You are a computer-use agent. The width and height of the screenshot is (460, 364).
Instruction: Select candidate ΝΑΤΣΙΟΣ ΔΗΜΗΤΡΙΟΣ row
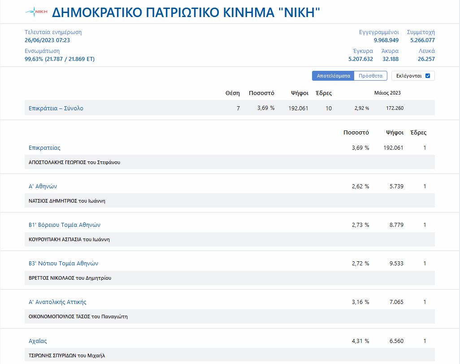click(x=67, y=201)
